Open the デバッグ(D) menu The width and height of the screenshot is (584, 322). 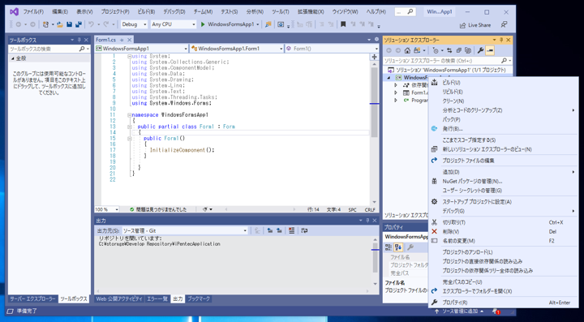coord(174,12)
